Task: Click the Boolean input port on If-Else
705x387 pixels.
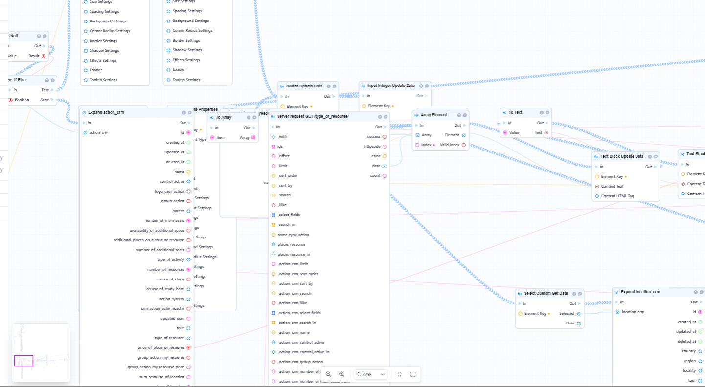Action: pos(10,100)
